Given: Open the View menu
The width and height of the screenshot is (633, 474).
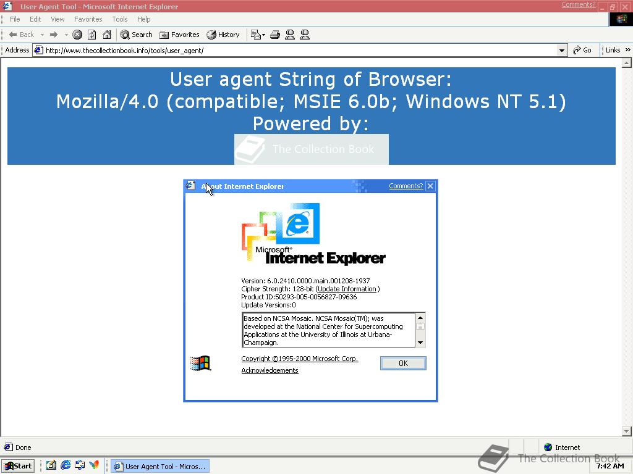Looking at the screenshot, I should [x=57, y=19].
